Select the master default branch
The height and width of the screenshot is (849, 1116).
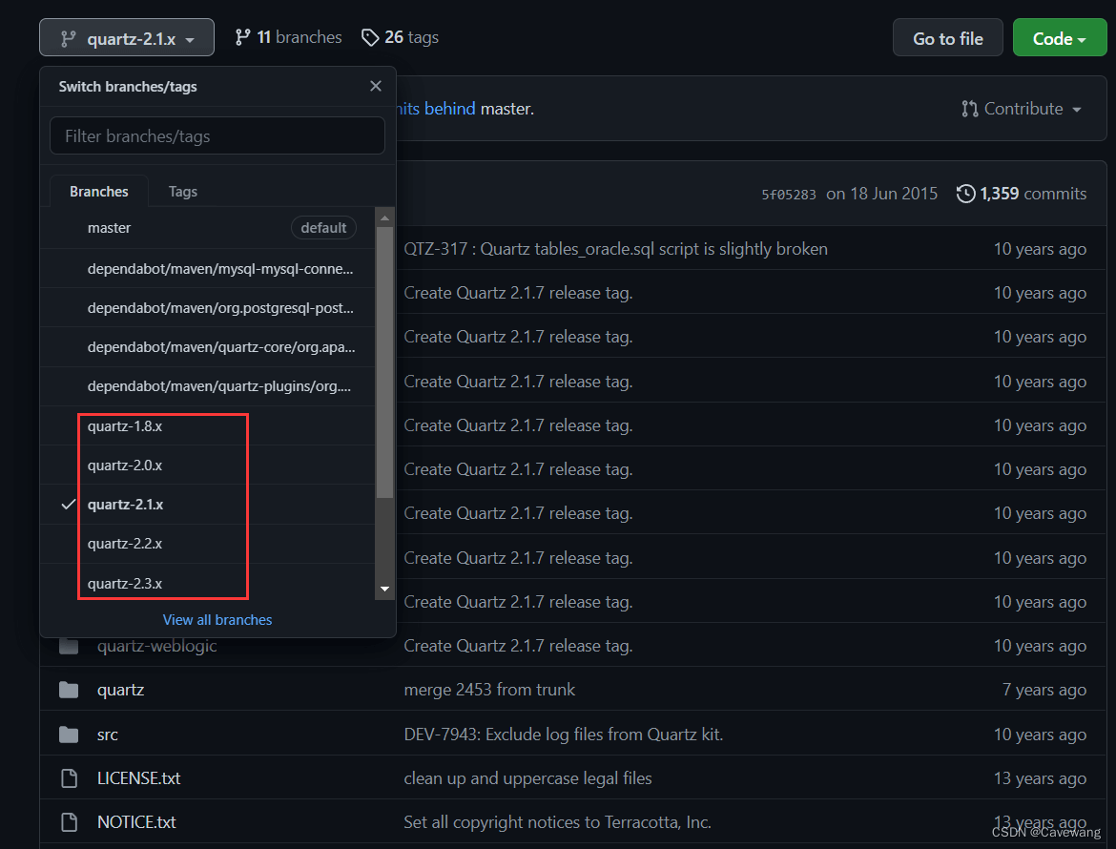[110, 228]
